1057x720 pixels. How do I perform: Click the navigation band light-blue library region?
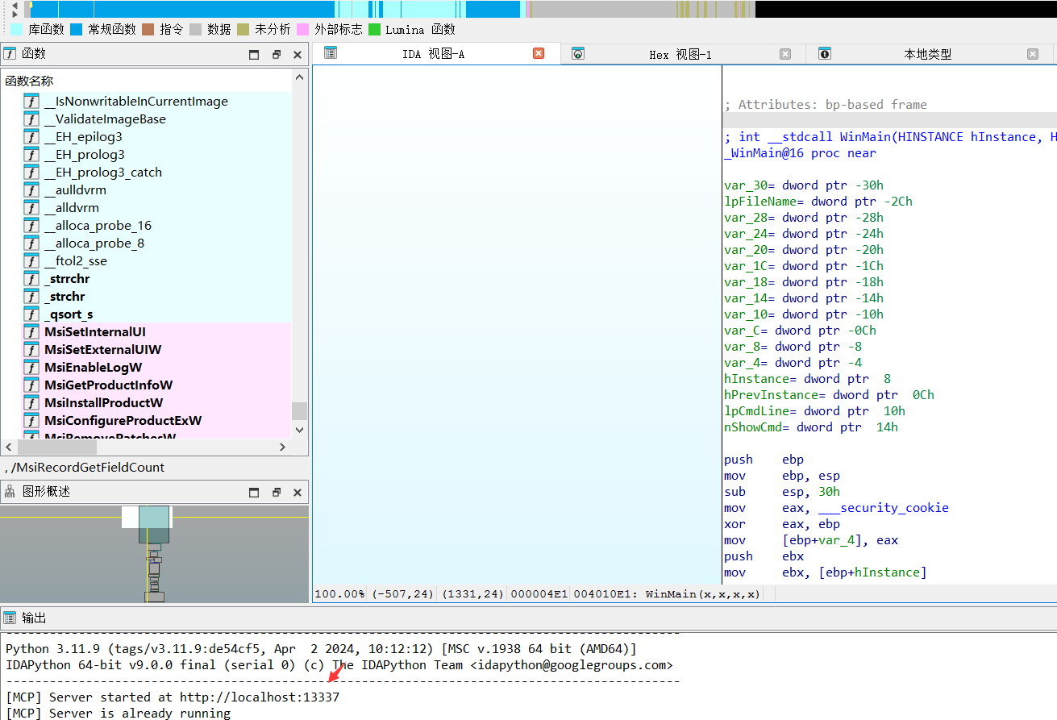point(419,9)
